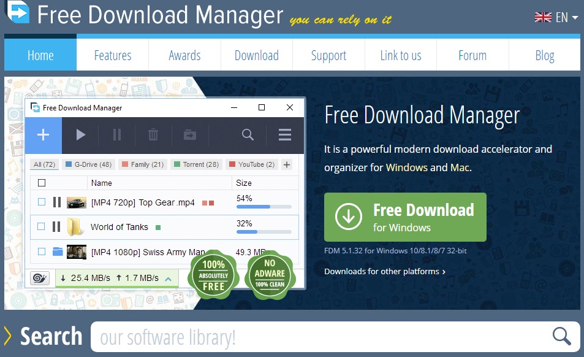Expand the speed panel up arrow
Image resolution: width=584 pixels, height=357 pixels.
(169, 278)
